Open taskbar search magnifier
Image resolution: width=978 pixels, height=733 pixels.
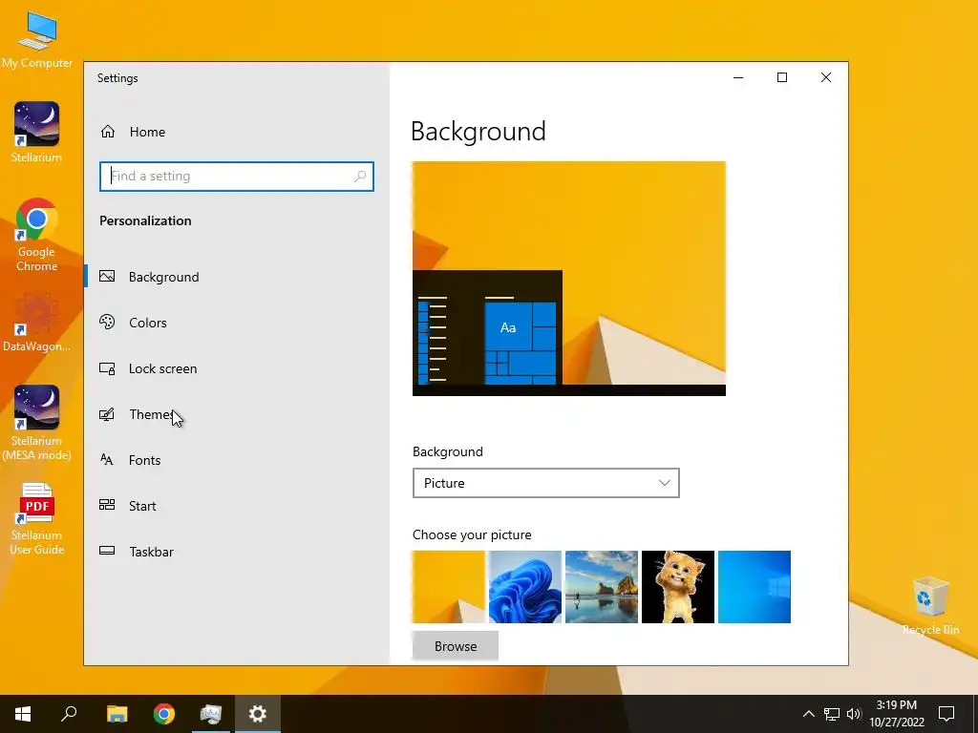point(69,714)
